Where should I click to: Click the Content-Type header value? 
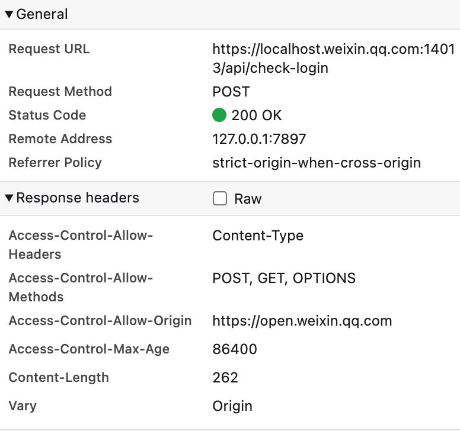coord(258,236)
